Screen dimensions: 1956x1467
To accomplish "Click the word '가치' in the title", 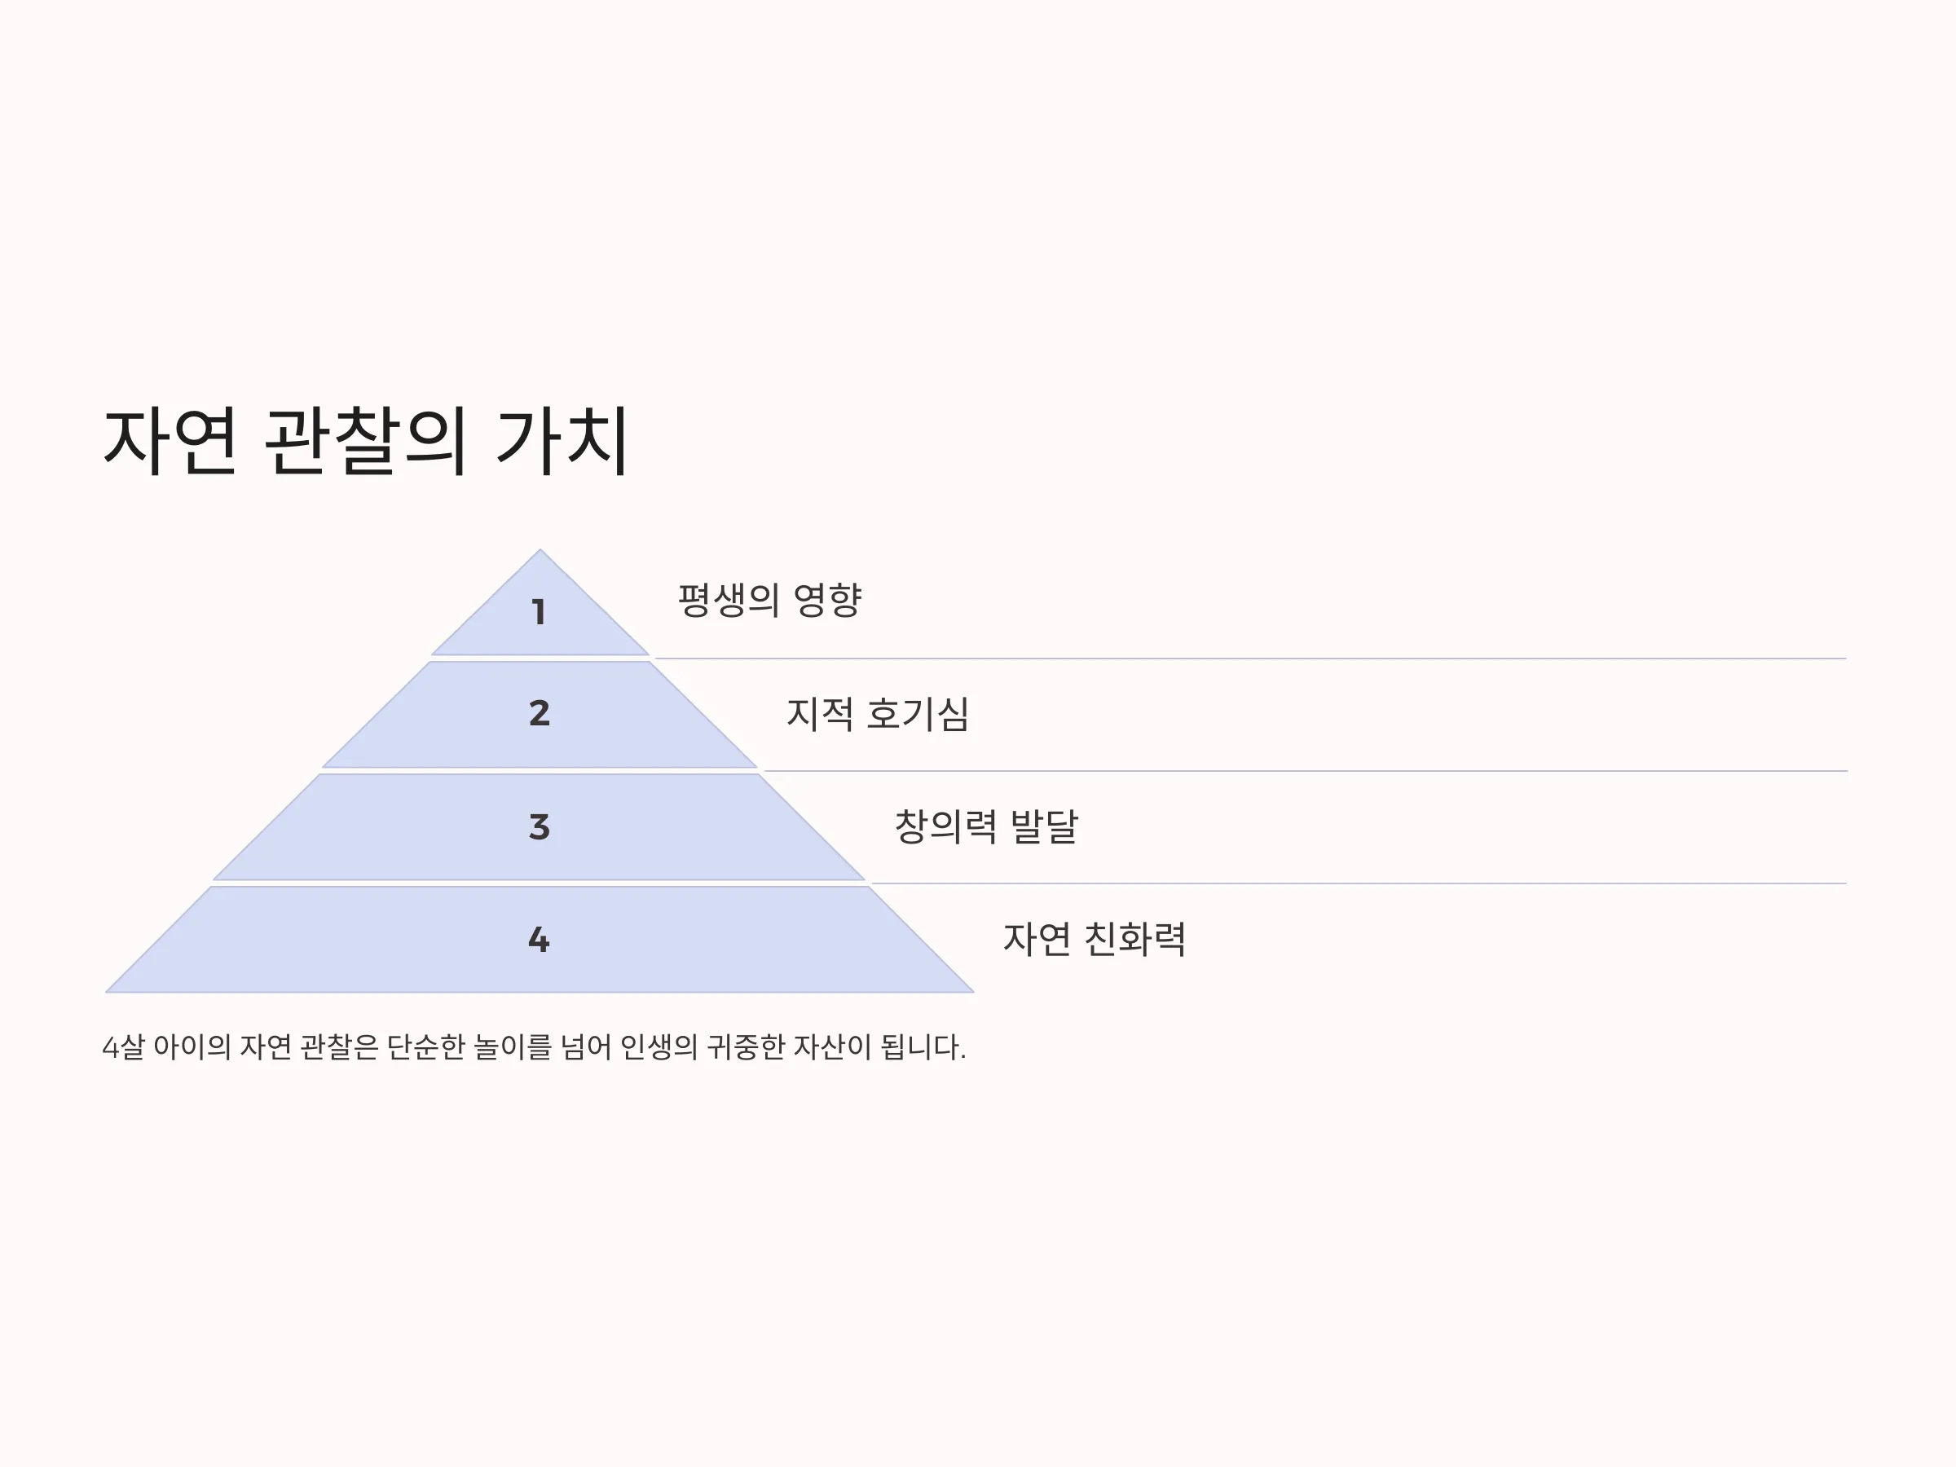I will click(562, 440).
